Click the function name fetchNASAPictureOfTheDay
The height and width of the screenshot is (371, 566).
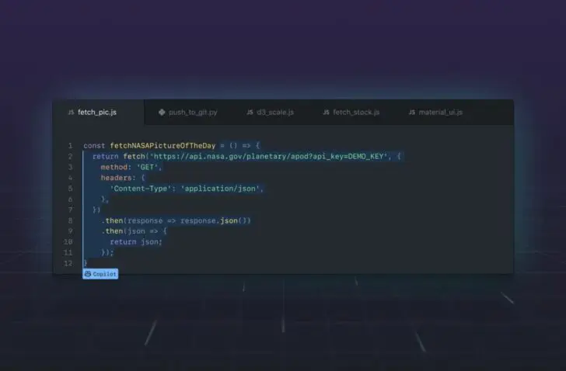pyautogui.click(x=162, y=146)
